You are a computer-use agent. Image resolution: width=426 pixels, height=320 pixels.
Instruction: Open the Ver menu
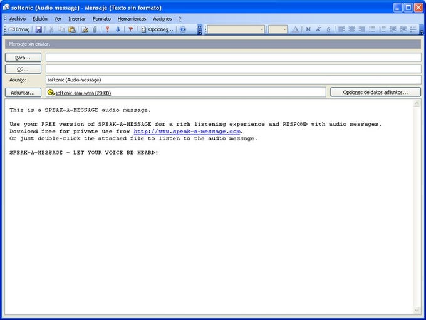58,19
